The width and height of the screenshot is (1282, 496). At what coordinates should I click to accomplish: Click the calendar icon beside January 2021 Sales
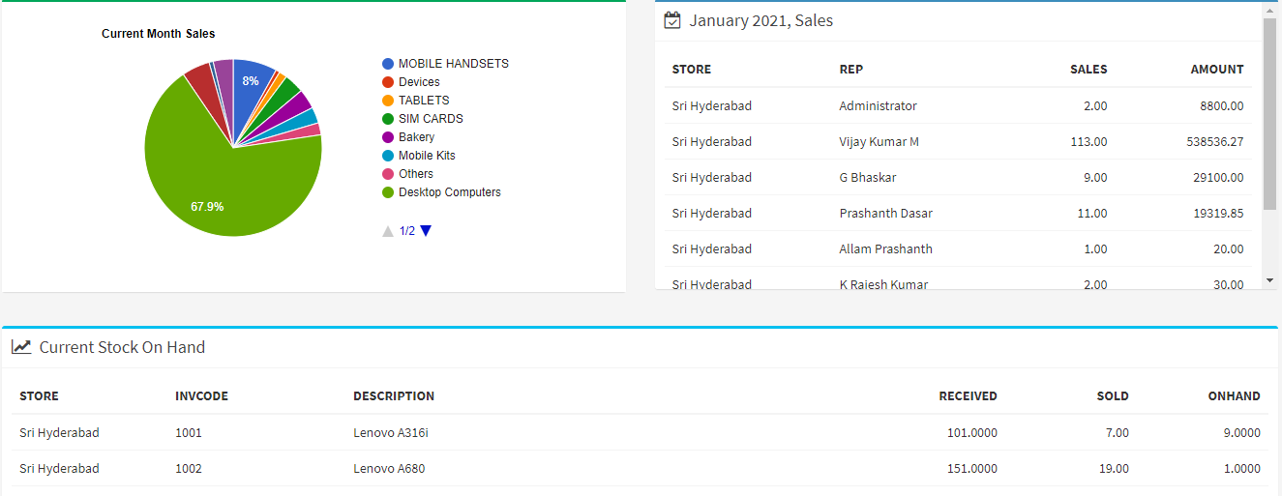(672, 20)
